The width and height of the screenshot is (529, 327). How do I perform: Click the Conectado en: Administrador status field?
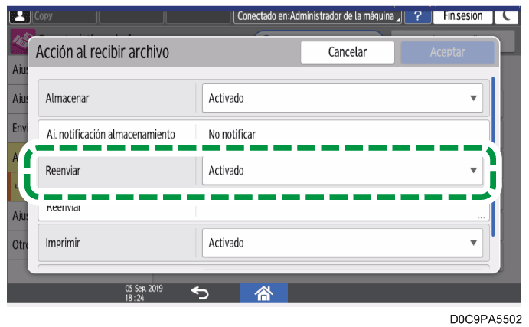[x=318, y=15]
